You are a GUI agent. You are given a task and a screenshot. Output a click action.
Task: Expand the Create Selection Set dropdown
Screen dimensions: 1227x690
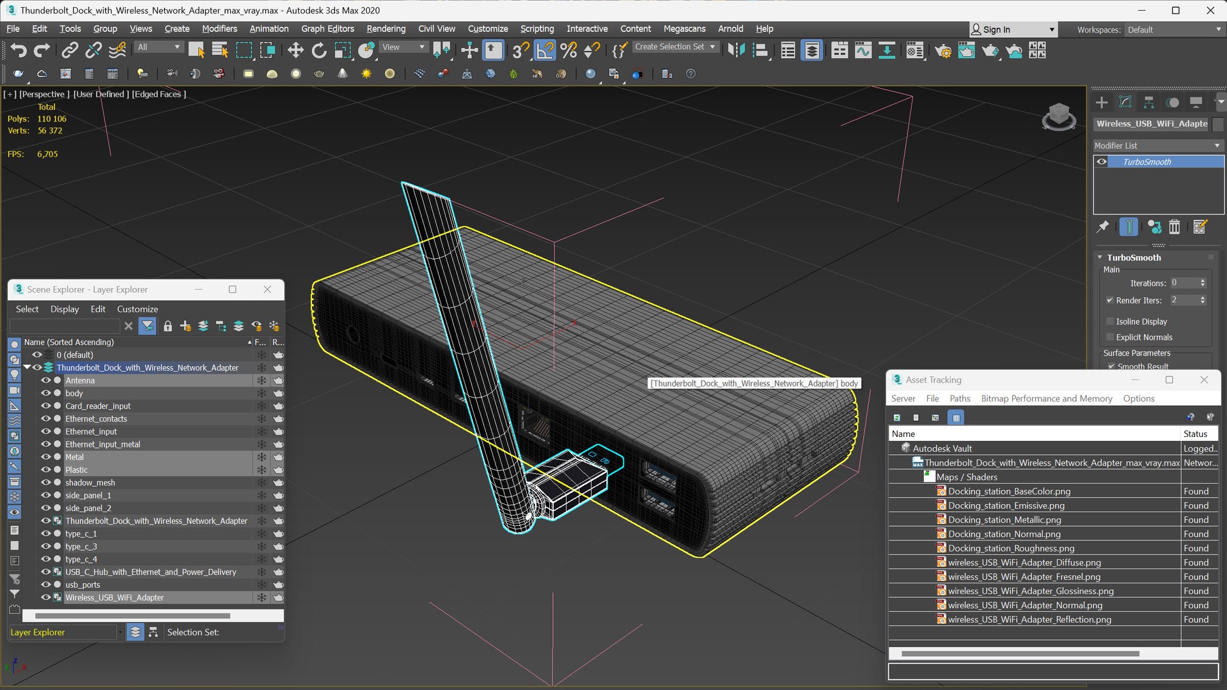click(x=712, y=47)
